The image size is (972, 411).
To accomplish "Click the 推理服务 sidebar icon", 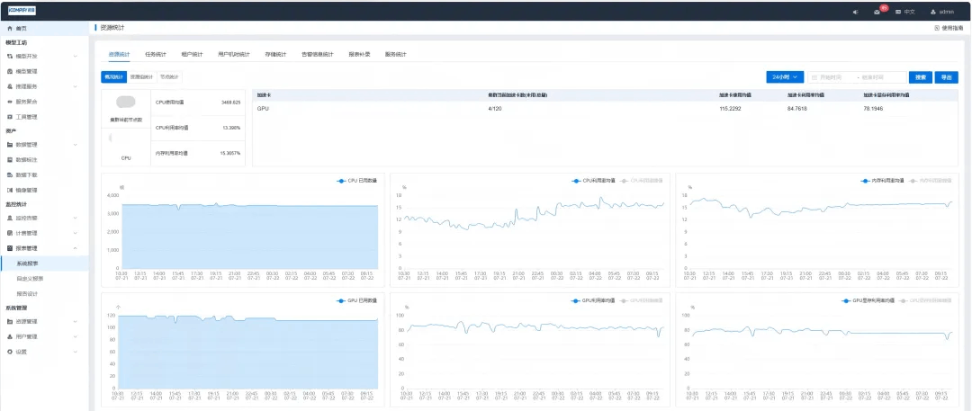I will 10,86.
